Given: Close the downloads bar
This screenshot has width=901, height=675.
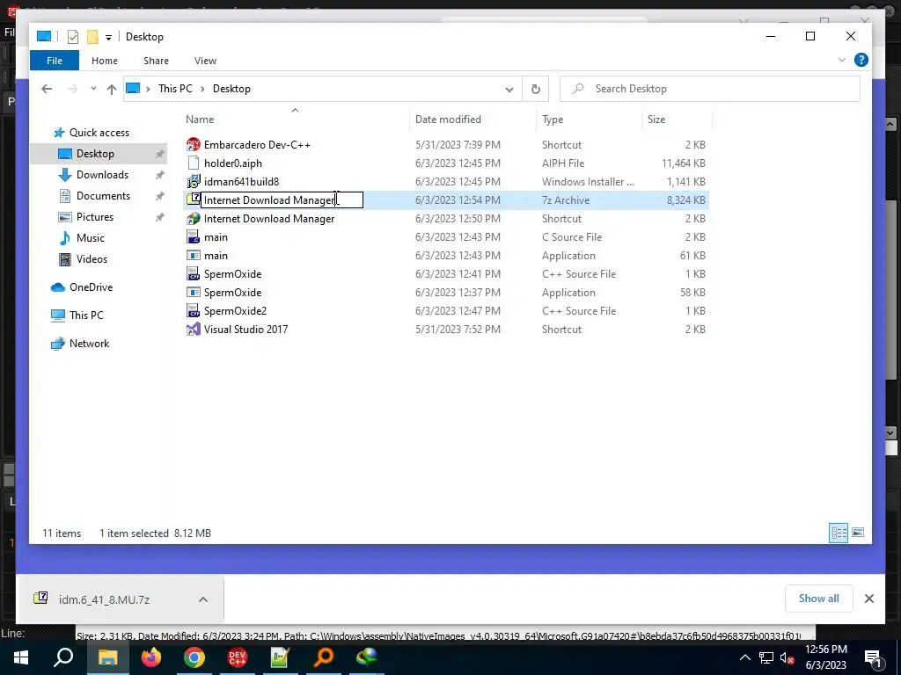Looking at the screenshot, I should click(868, 599).
